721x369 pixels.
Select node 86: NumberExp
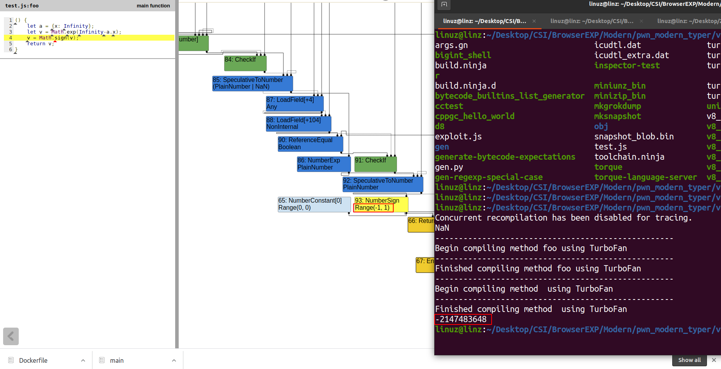323,164
